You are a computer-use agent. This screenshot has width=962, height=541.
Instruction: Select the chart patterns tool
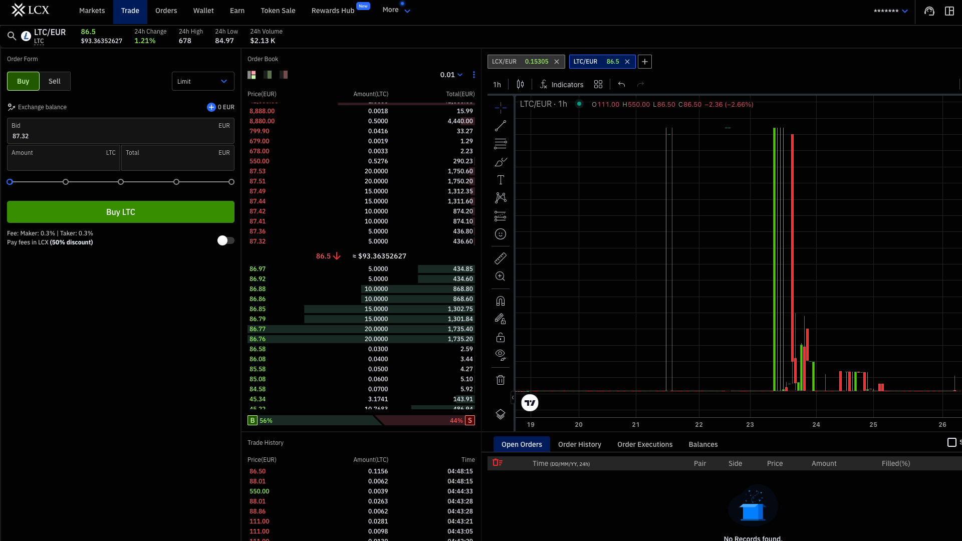(501, 198)
